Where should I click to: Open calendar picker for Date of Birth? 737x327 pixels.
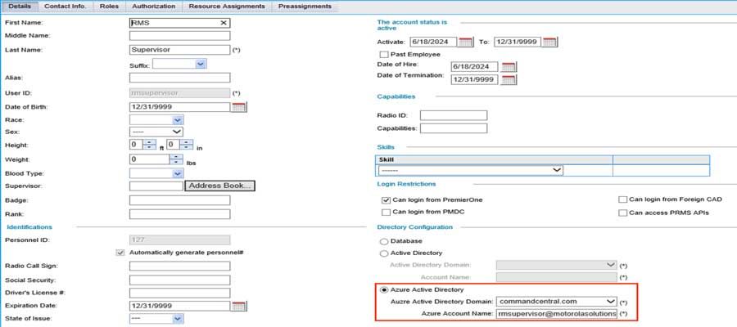pyautogui.click(x=239, y=107)
